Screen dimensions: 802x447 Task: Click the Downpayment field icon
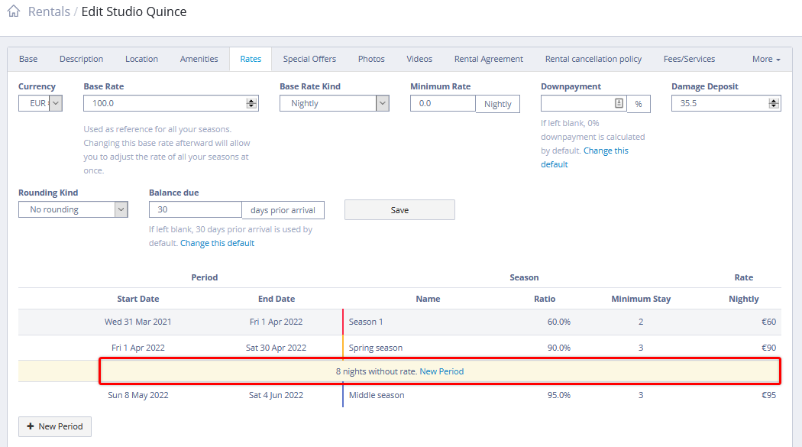(x=619, y=103)
